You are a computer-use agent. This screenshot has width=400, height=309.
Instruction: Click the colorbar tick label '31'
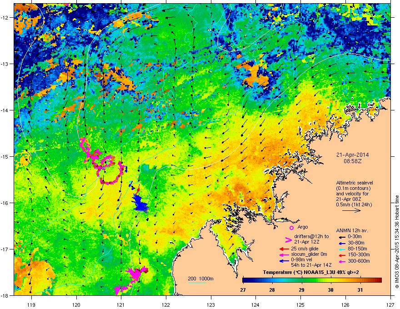click(x=360, y=290)
